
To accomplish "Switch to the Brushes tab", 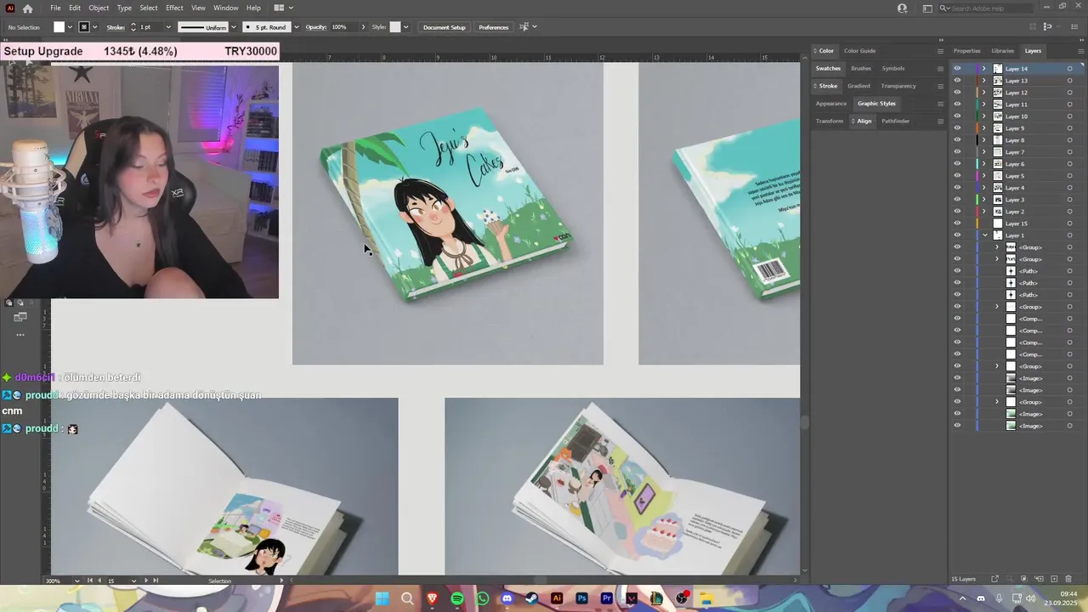I will coord(861,68).
